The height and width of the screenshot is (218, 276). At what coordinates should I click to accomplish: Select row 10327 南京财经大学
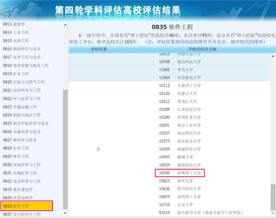click(x=180, y=133)
